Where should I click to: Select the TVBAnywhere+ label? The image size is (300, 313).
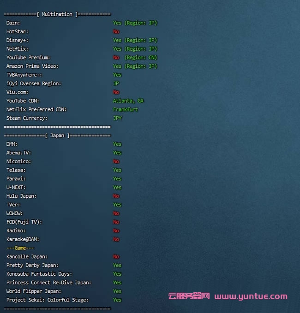[x=24, y=75]
